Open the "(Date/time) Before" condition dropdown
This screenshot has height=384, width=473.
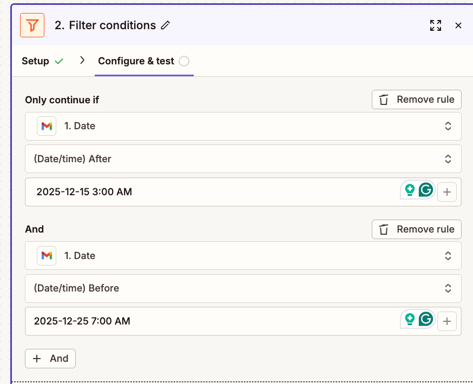tap(243, 288)
